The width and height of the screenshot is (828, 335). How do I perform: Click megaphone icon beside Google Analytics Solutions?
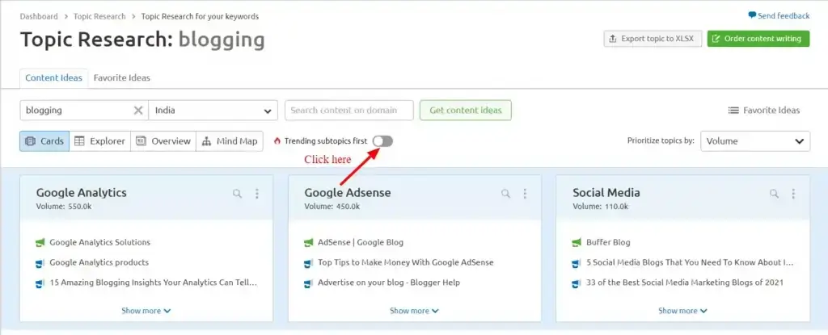point(40,243)
